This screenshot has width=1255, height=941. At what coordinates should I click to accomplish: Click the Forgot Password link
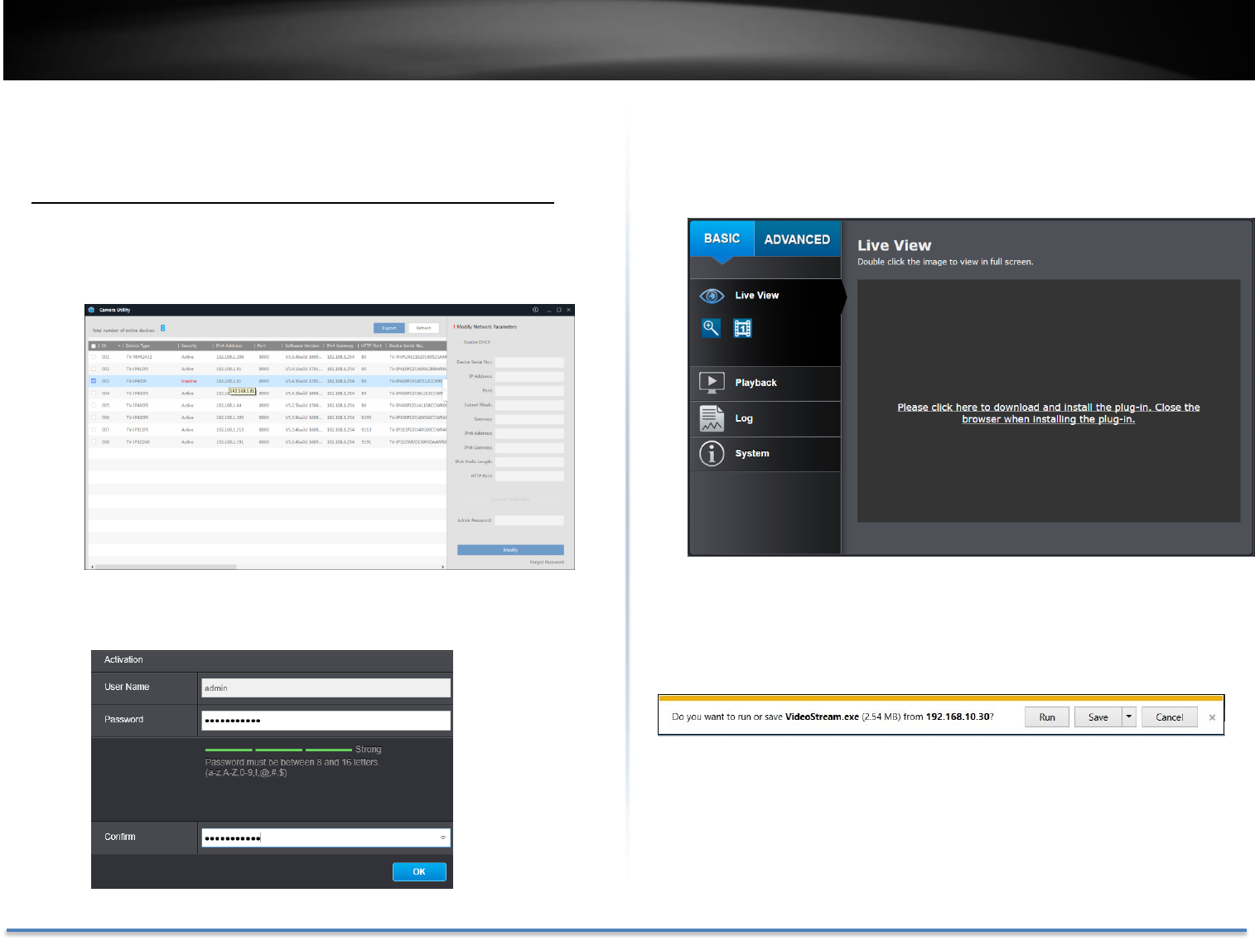coord(547,562)
